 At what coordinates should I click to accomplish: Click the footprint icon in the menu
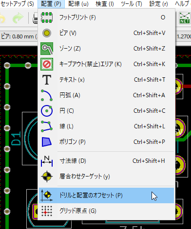pos(47,18)
